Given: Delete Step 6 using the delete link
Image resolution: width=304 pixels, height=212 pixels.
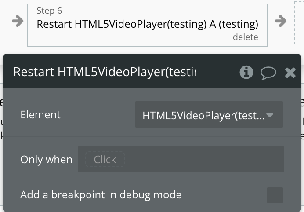Looking at the screenshot, I should click(x=246, y=37).
